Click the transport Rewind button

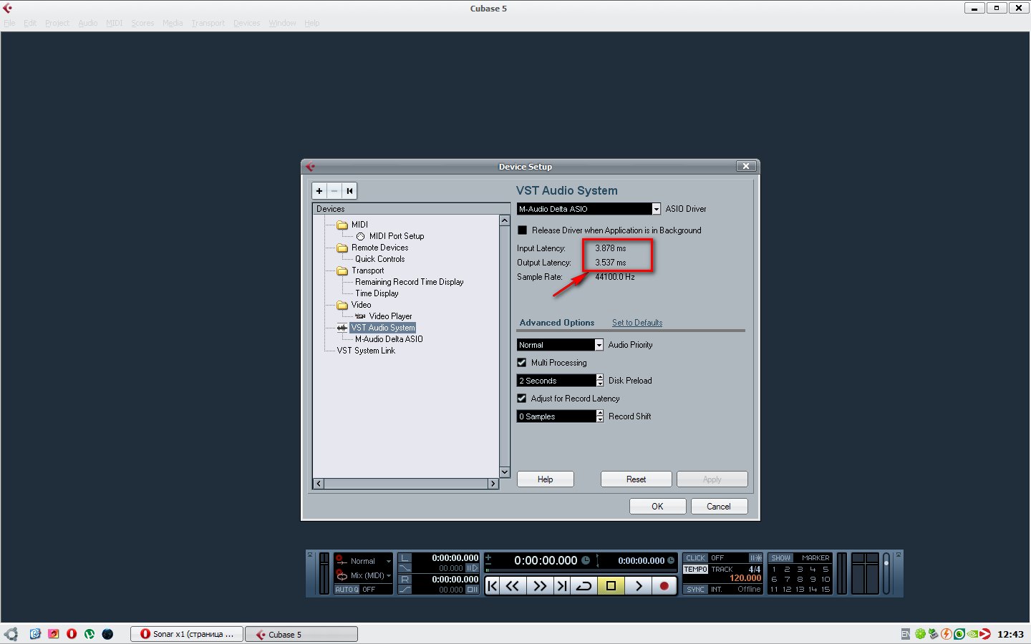coord(513,586)
